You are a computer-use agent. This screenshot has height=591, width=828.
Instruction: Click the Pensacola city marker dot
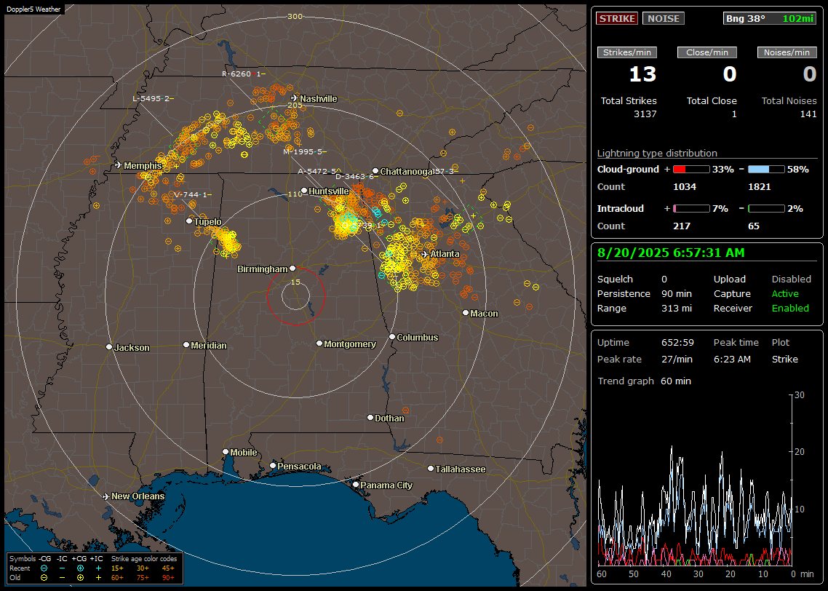pos(273,466)
